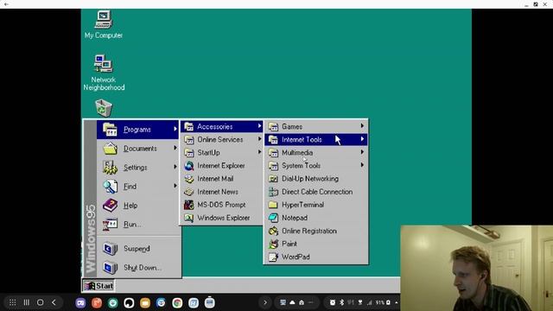Click the back arrow at top-left
553x311 pixels.
pyautogui.click(x=6, y=4)
